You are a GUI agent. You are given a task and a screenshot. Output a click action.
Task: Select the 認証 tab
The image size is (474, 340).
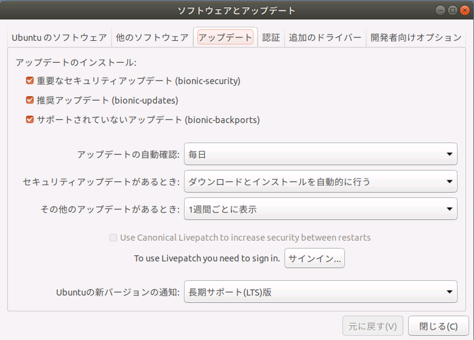271,38
